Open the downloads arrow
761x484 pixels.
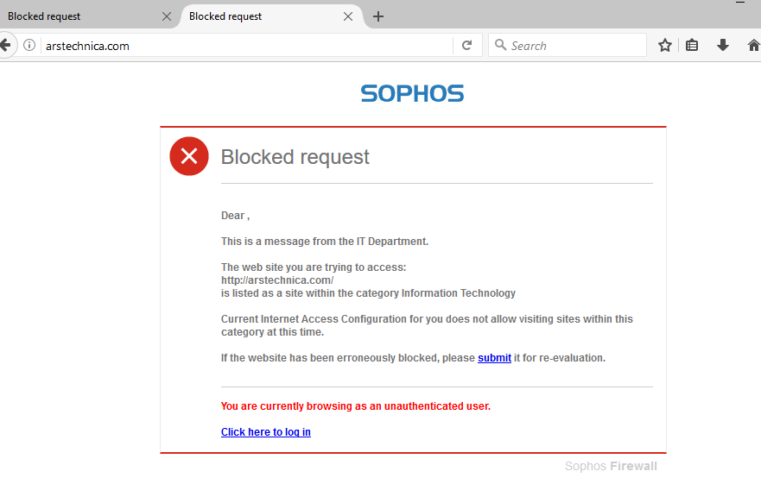[723, 46]
